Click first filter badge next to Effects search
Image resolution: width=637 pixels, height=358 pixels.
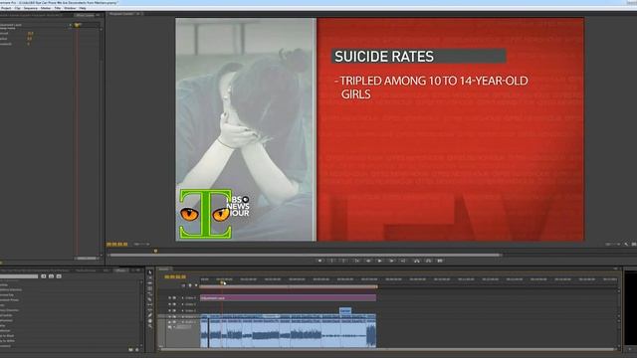[x=44, y=276]
